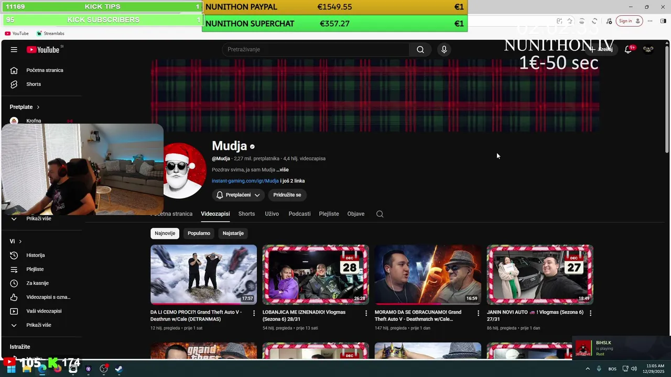Open account avatar menu

coord(648,49)
